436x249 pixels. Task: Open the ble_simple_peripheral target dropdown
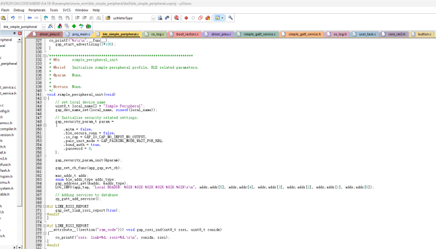tap(42, 26)
